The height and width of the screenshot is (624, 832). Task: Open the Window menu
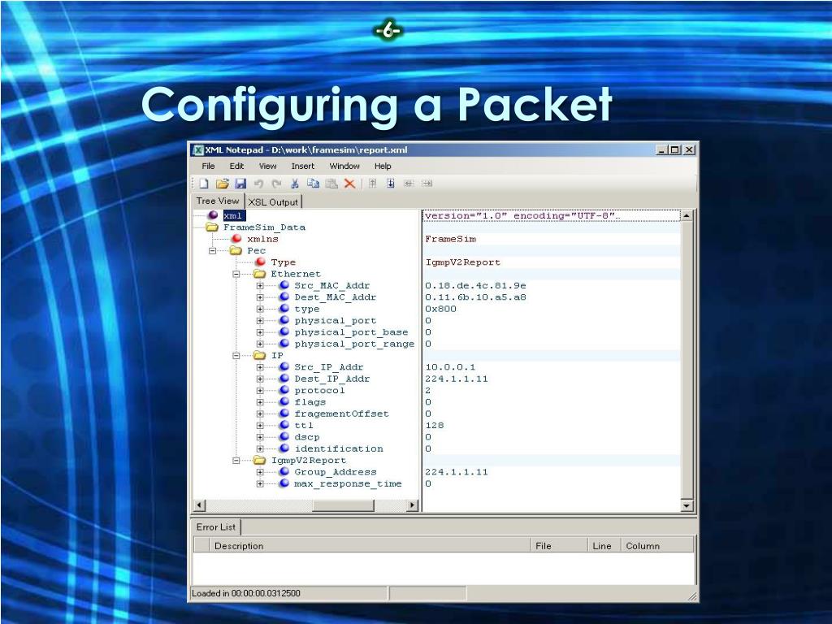pos(344,166)
